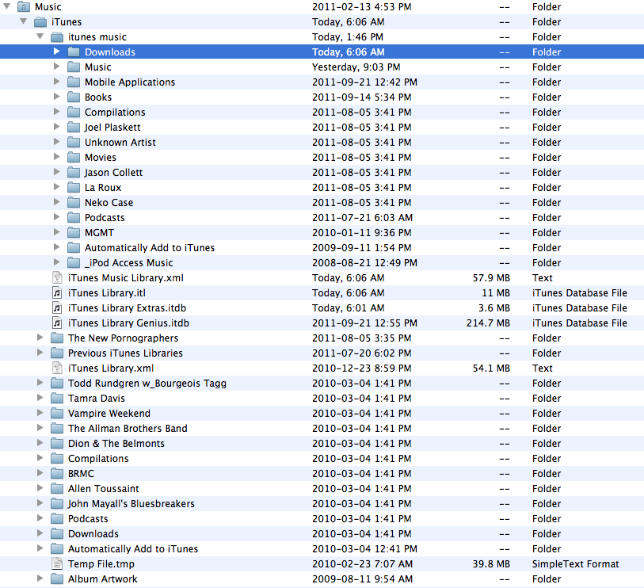Click the BRMC folder icon
644x588 pixels.
click(x=57, y=473)
